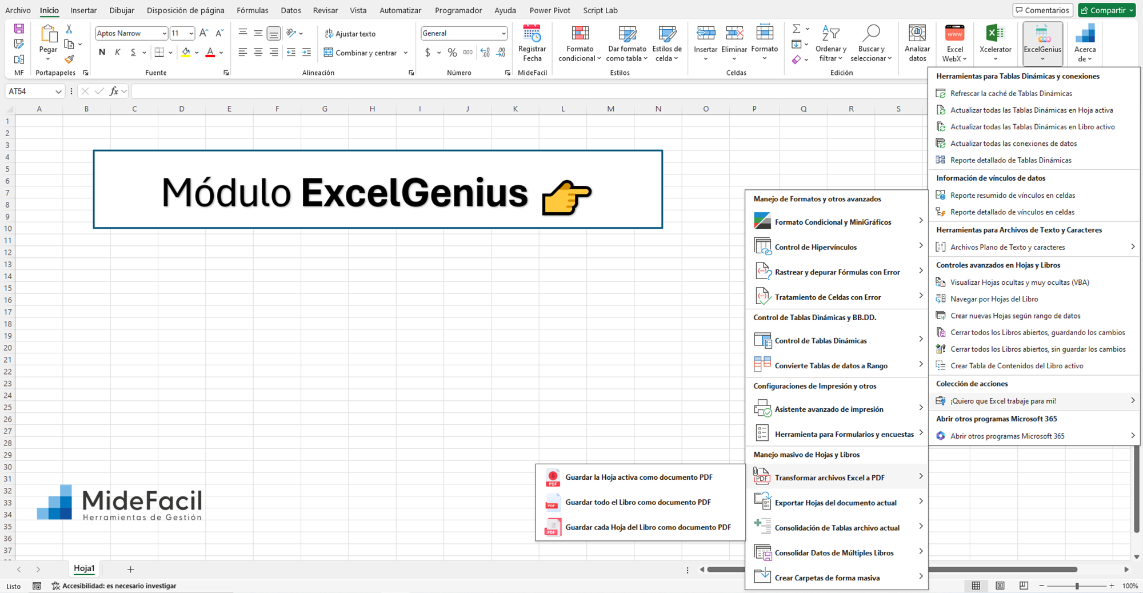Open the Archivo menu
The image size is (1143, 593).
pos(18,10)
